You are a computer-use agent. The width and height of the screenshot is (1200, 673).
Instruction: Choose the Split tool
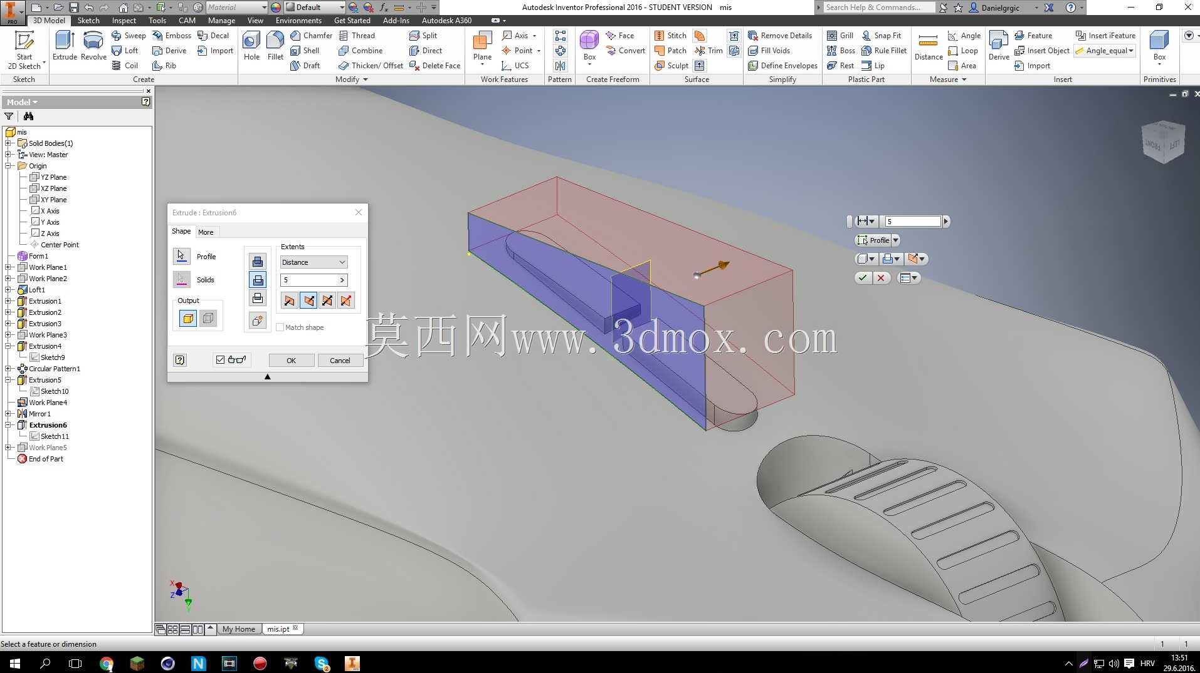[x=423, y=36]
